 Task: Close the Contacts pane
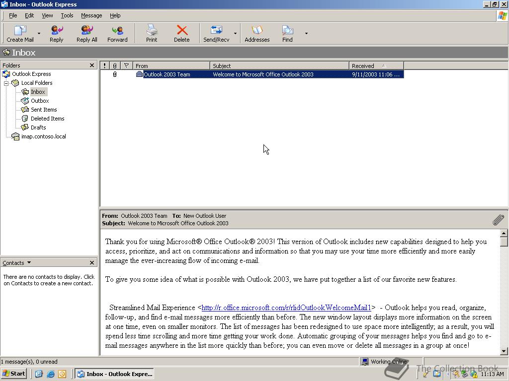(x=92, y=263)
